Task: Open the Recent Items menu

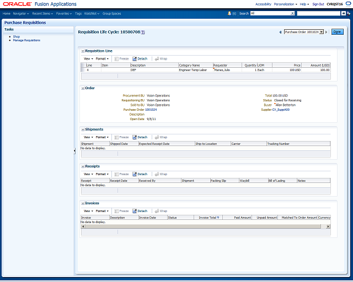Action: (x=42, y=13)
